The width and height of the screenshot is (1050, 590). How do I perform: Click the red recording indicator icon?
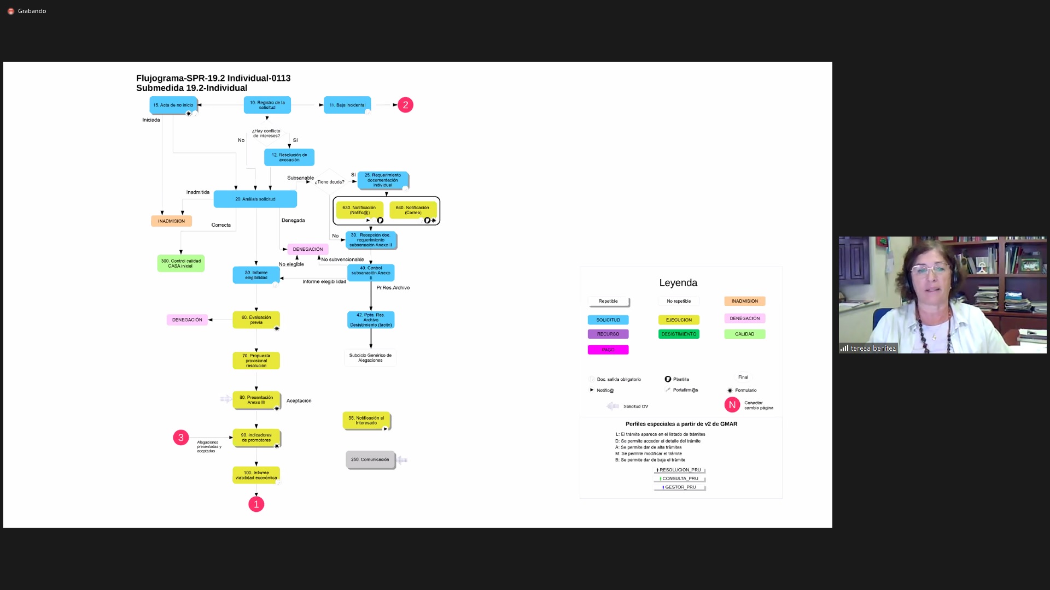tap(10, 11)
